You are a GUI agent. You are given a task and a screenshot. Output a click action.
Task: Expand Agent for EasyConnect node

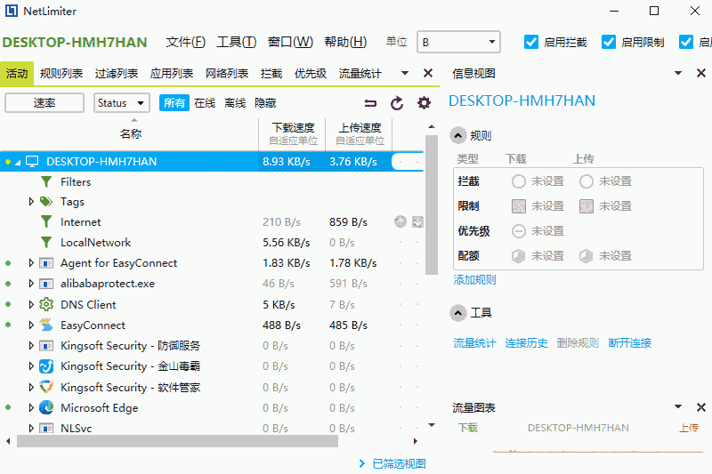31,263
